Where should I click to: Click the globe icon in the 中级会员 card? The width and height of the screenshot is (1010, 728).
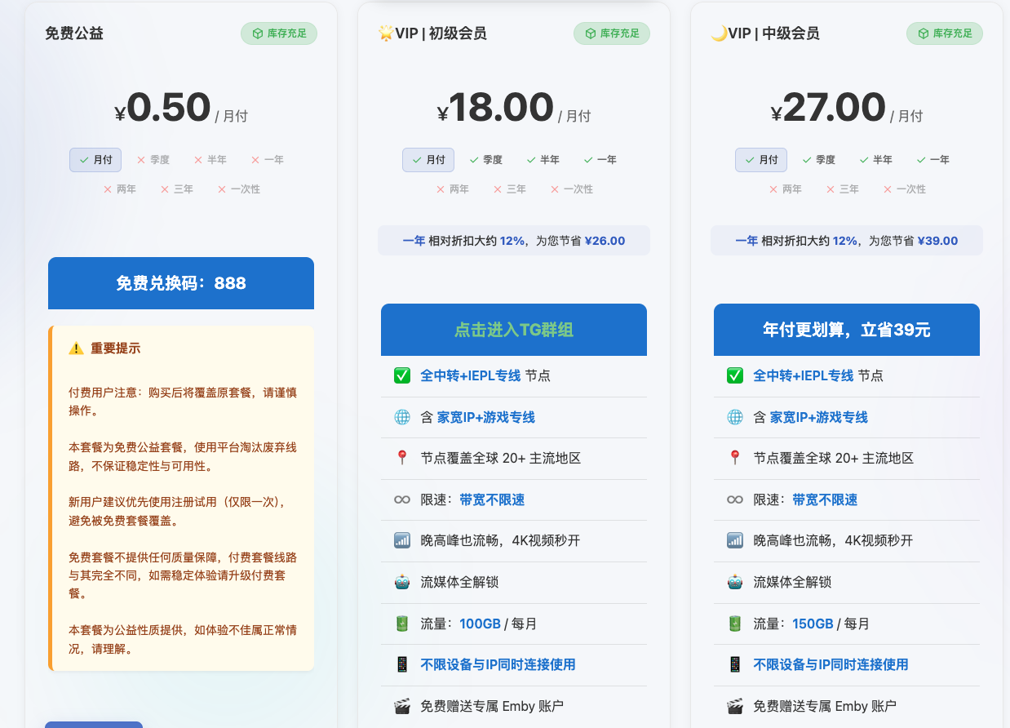click(734, 417)
